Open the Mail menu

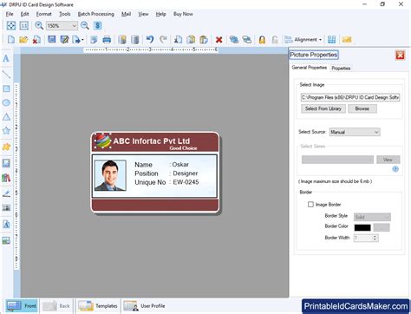(x=126, y=14)
